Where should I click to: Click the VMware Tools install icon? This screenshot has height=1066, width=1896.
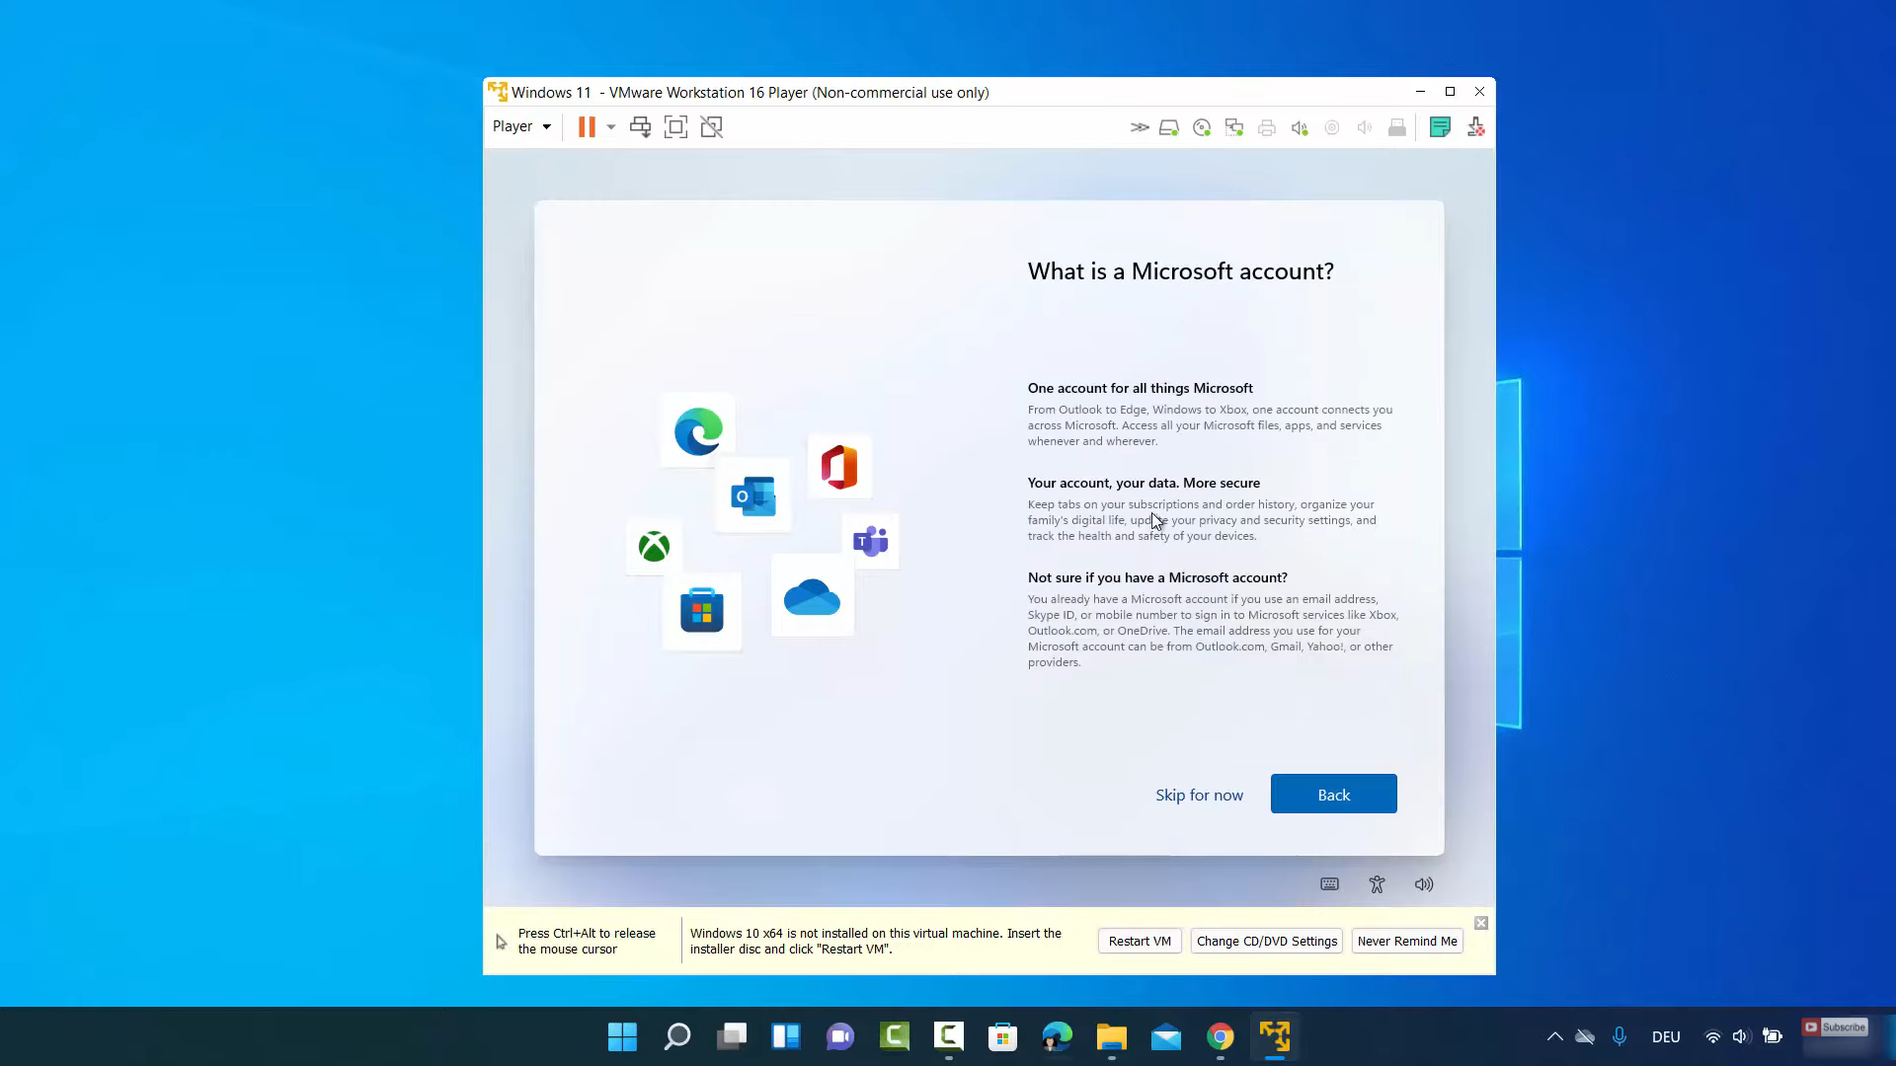click(x=1475, y=127)
